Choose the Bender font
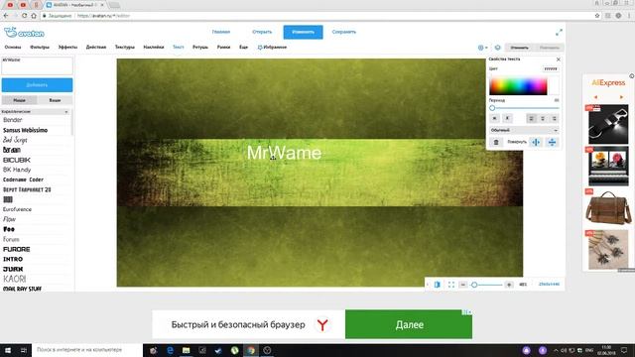Screen dimensions: 635x357 [13, 120]
